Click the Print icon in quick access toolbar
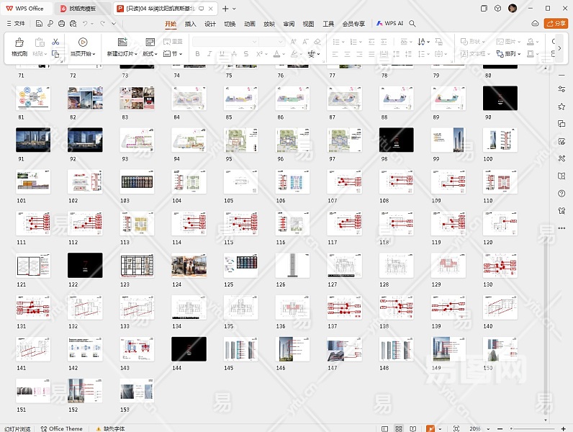Screen dimensions: 573x432 62,24
